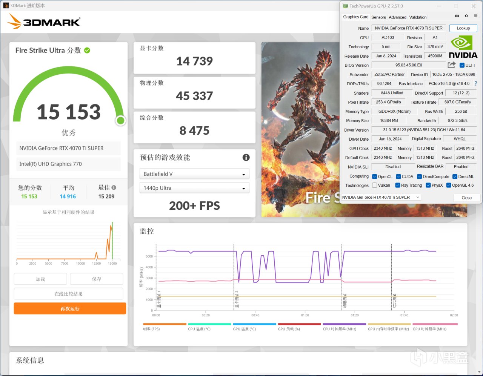Click the Intel(R) UHD Graphics 770 row
483x376 pixels.
(x=68, y=164)
